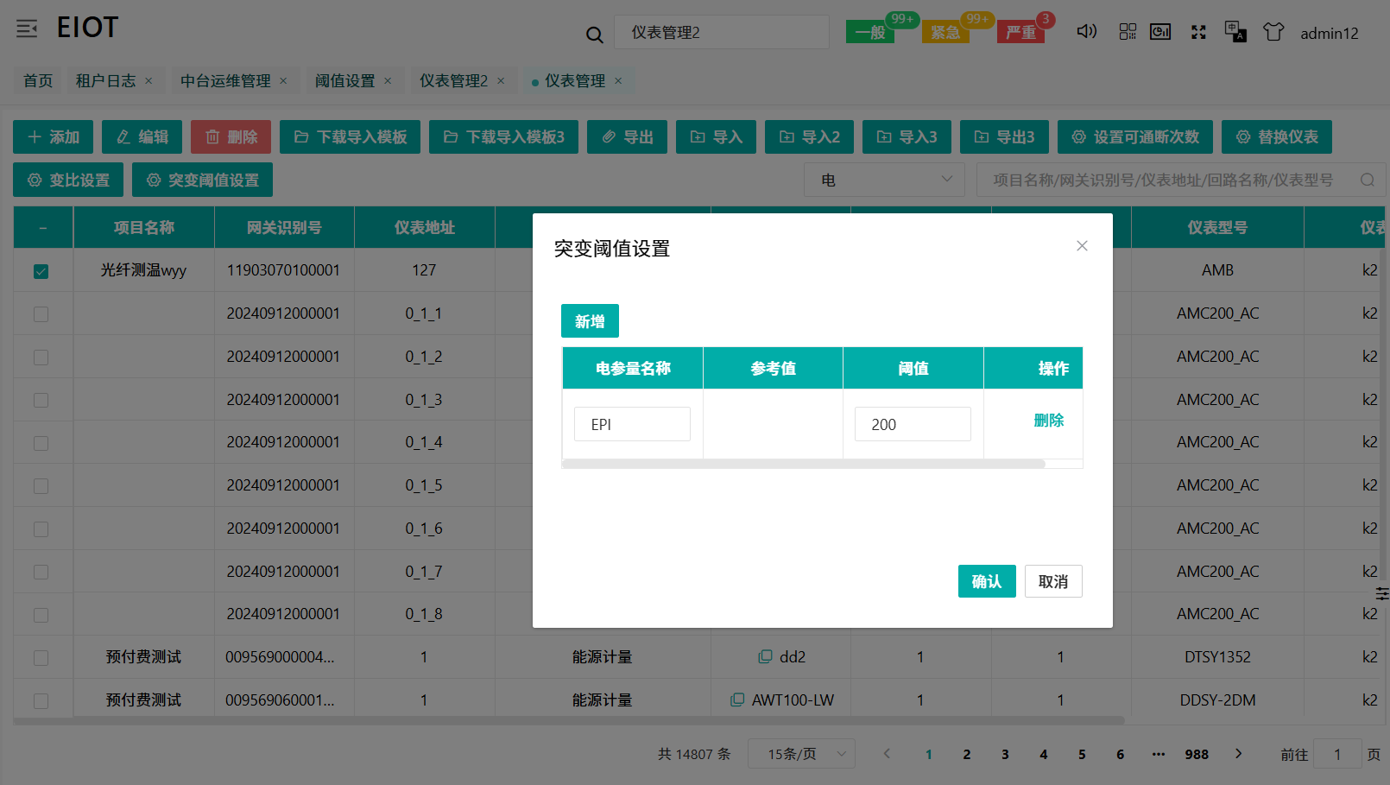Click the 阈值 input field with 200

913,424
